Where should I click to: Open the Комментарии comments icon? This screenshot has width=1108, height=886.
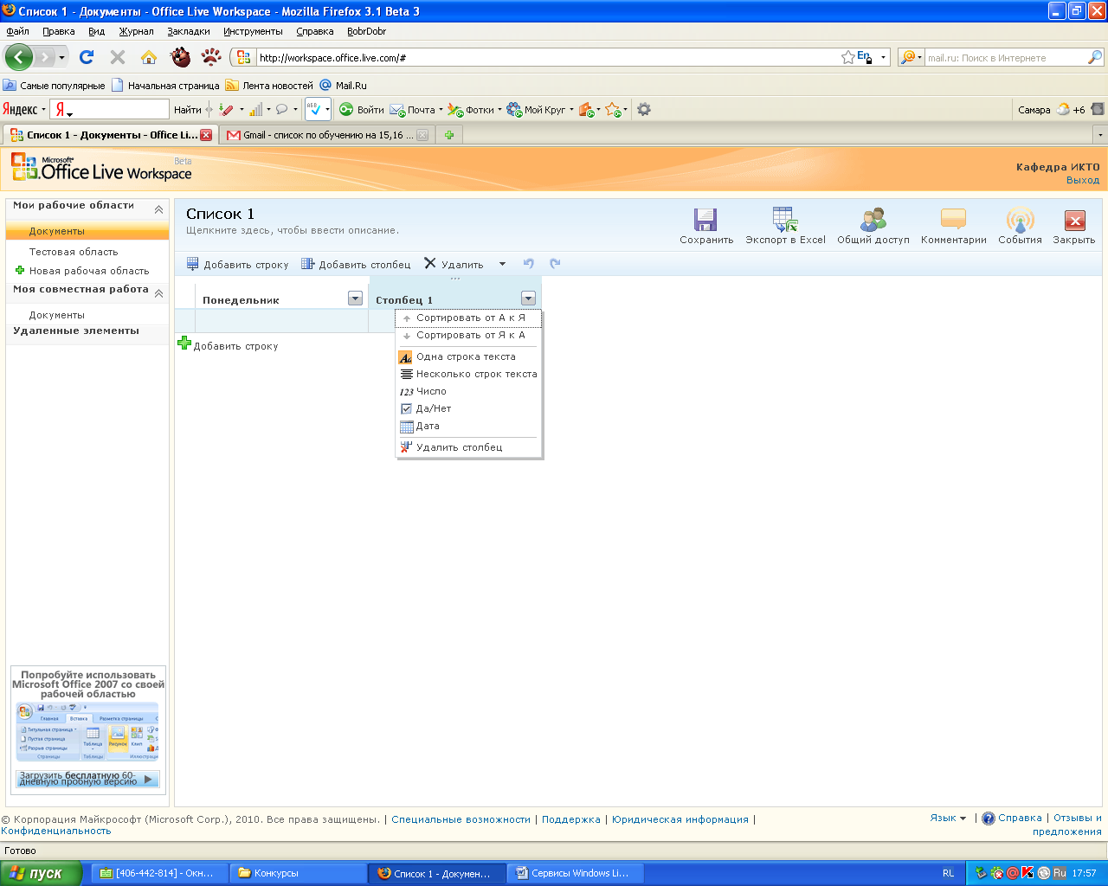click(953, 219)
